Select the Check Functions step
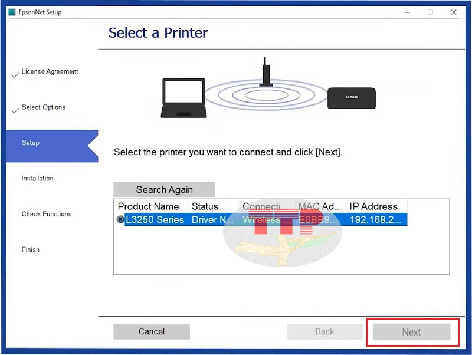The height and width of the screenshot is (355, 472). pyautogui.click(x=47, y=214)
